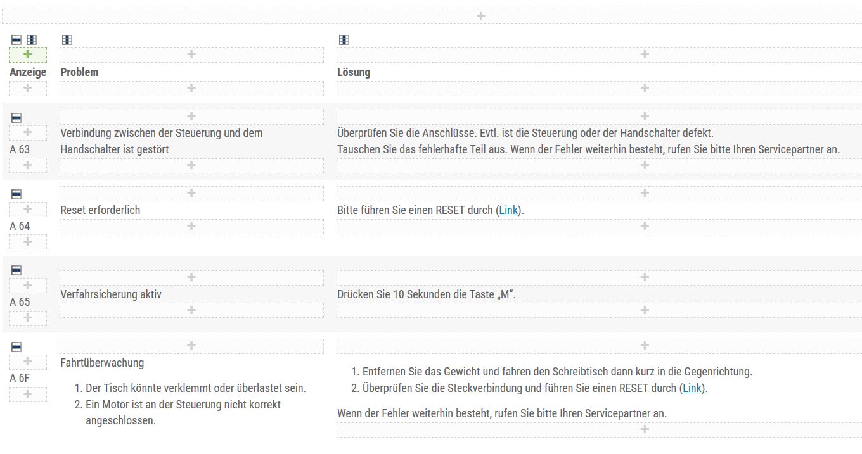Image resolution: width=862 pixels, height=454 pixels.
Task: Open the RESET link in the A 64 solution
Action: (x=508, y=210)
